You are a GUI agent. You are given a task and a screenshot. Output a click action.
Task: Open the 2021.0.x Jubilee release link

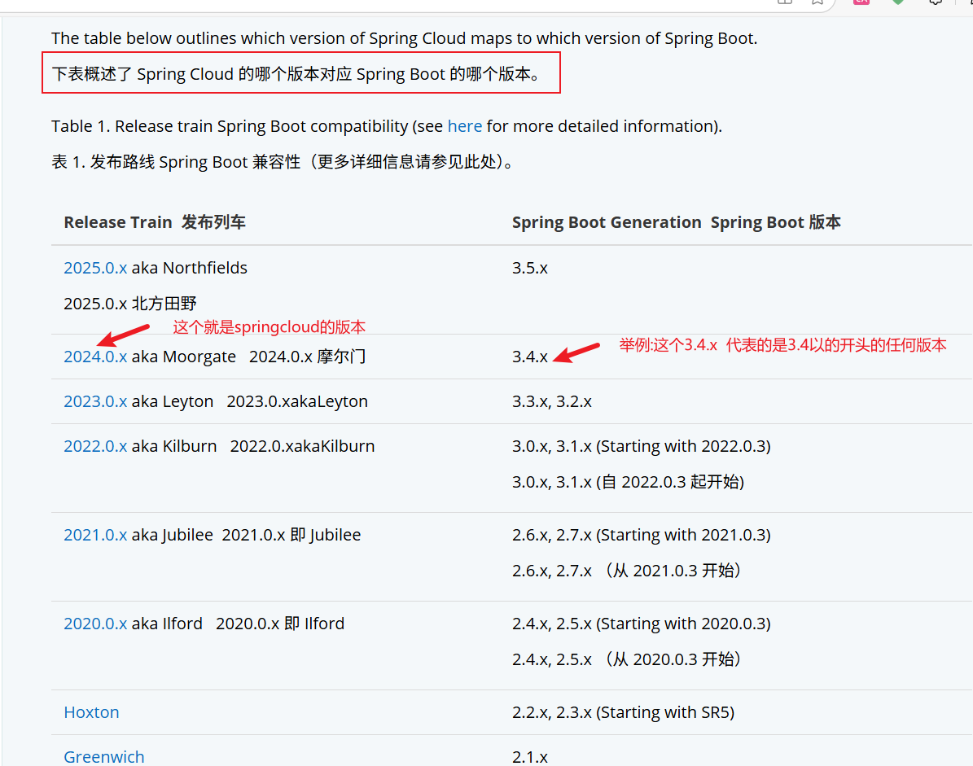click(x=95, y=534)
